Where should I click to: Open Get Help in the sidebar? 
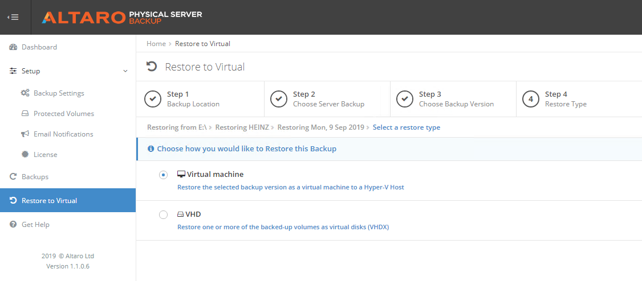(x=35, y=225)
